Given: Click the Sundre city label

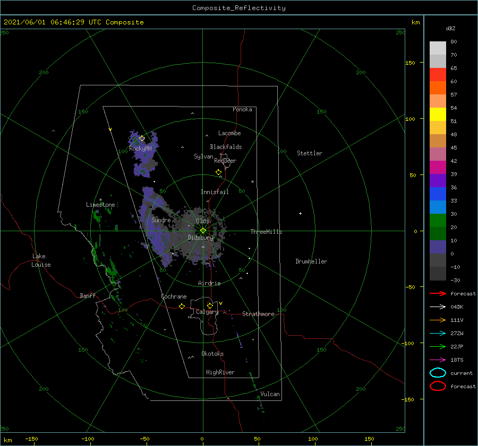Looking at the screenshot, I should coord(161,220).
